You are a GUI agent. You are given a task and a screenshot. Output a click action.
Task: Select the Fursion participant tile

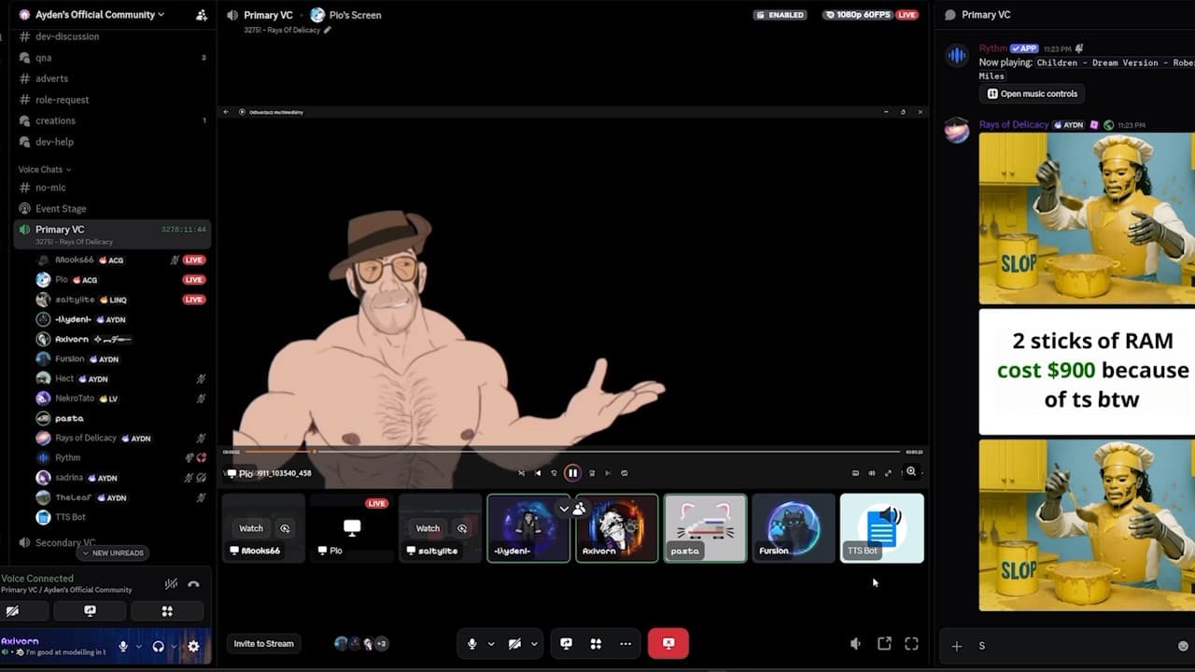794,528
